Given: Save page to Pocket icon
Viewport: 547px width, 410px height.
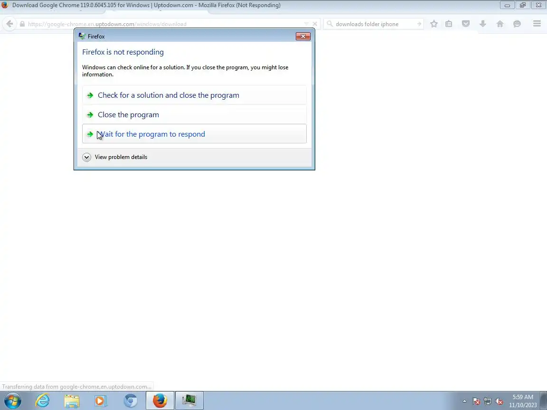Looking at the screenshot, I should 466,24.
